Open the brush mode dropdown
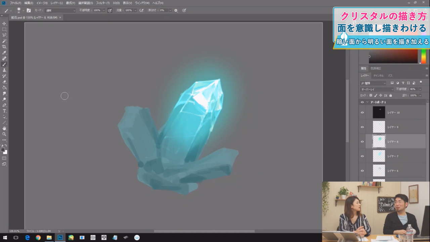 (60, 10)
